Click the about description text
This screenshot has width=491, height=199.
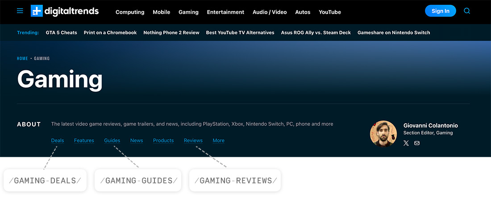pyautogui.click(x=192, y=124)
